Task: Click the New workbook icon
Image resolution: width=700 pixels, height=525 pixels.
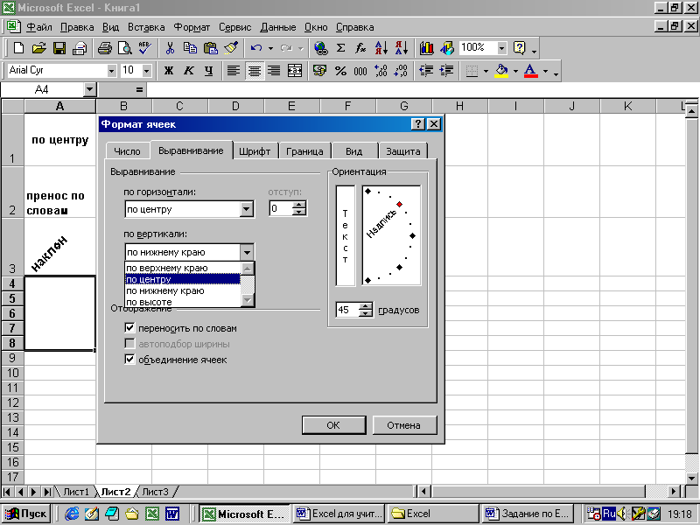Action: 18,48
